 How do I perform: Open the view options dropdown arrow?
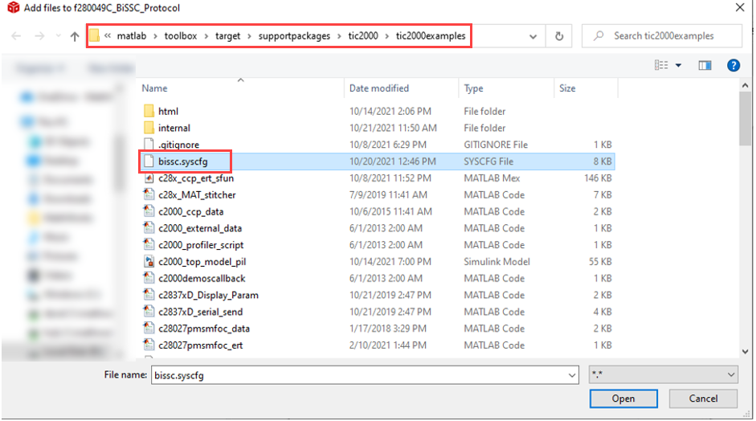(x=678, y=65)
